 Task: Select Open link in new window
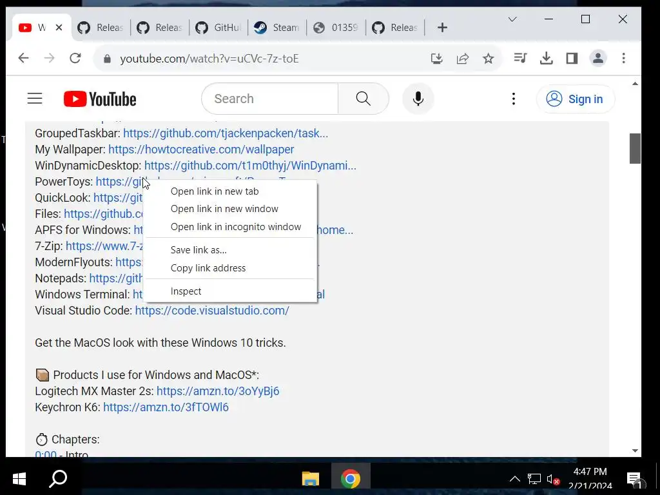click(x=230, y=209)
